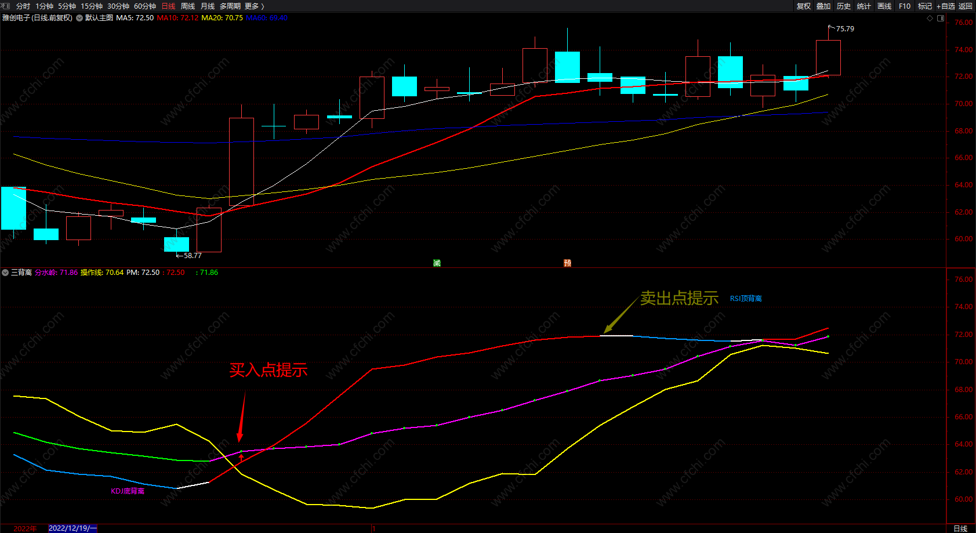Open the F10 company info
This screenshot has width=976, height=533.
click(x=905, y=6)
